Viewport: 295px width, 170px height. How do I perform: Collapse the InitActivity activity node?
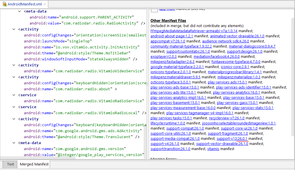[x=14, y=29]
